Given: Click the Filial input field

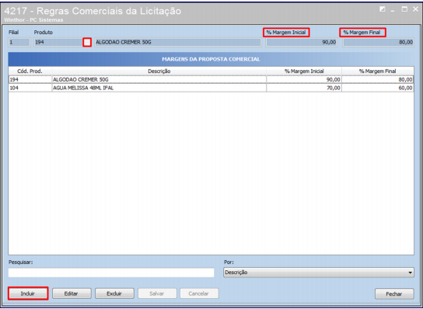Looking at the screenshot, I should coord(19,42).
